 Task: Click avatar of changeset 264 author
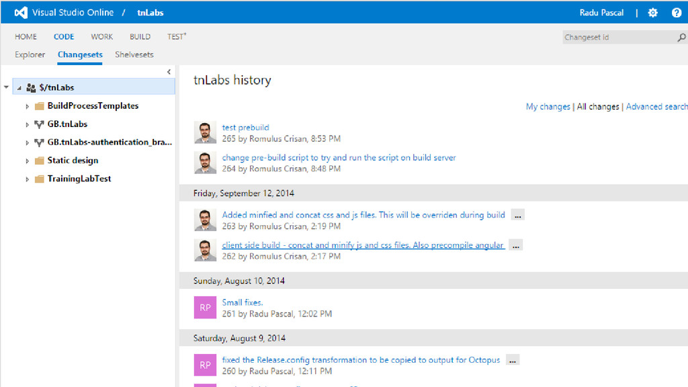coord(205,163)
